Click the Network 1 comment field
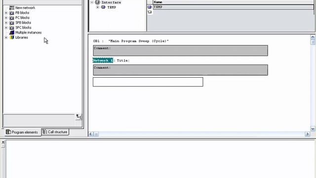 (180, 70)
